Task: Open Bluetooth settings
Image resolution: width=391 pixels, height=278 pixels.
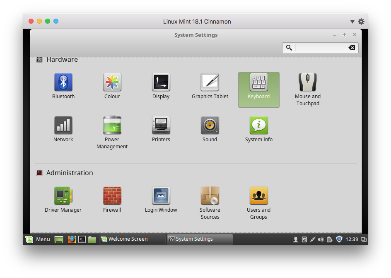Action: click(63, 86)
